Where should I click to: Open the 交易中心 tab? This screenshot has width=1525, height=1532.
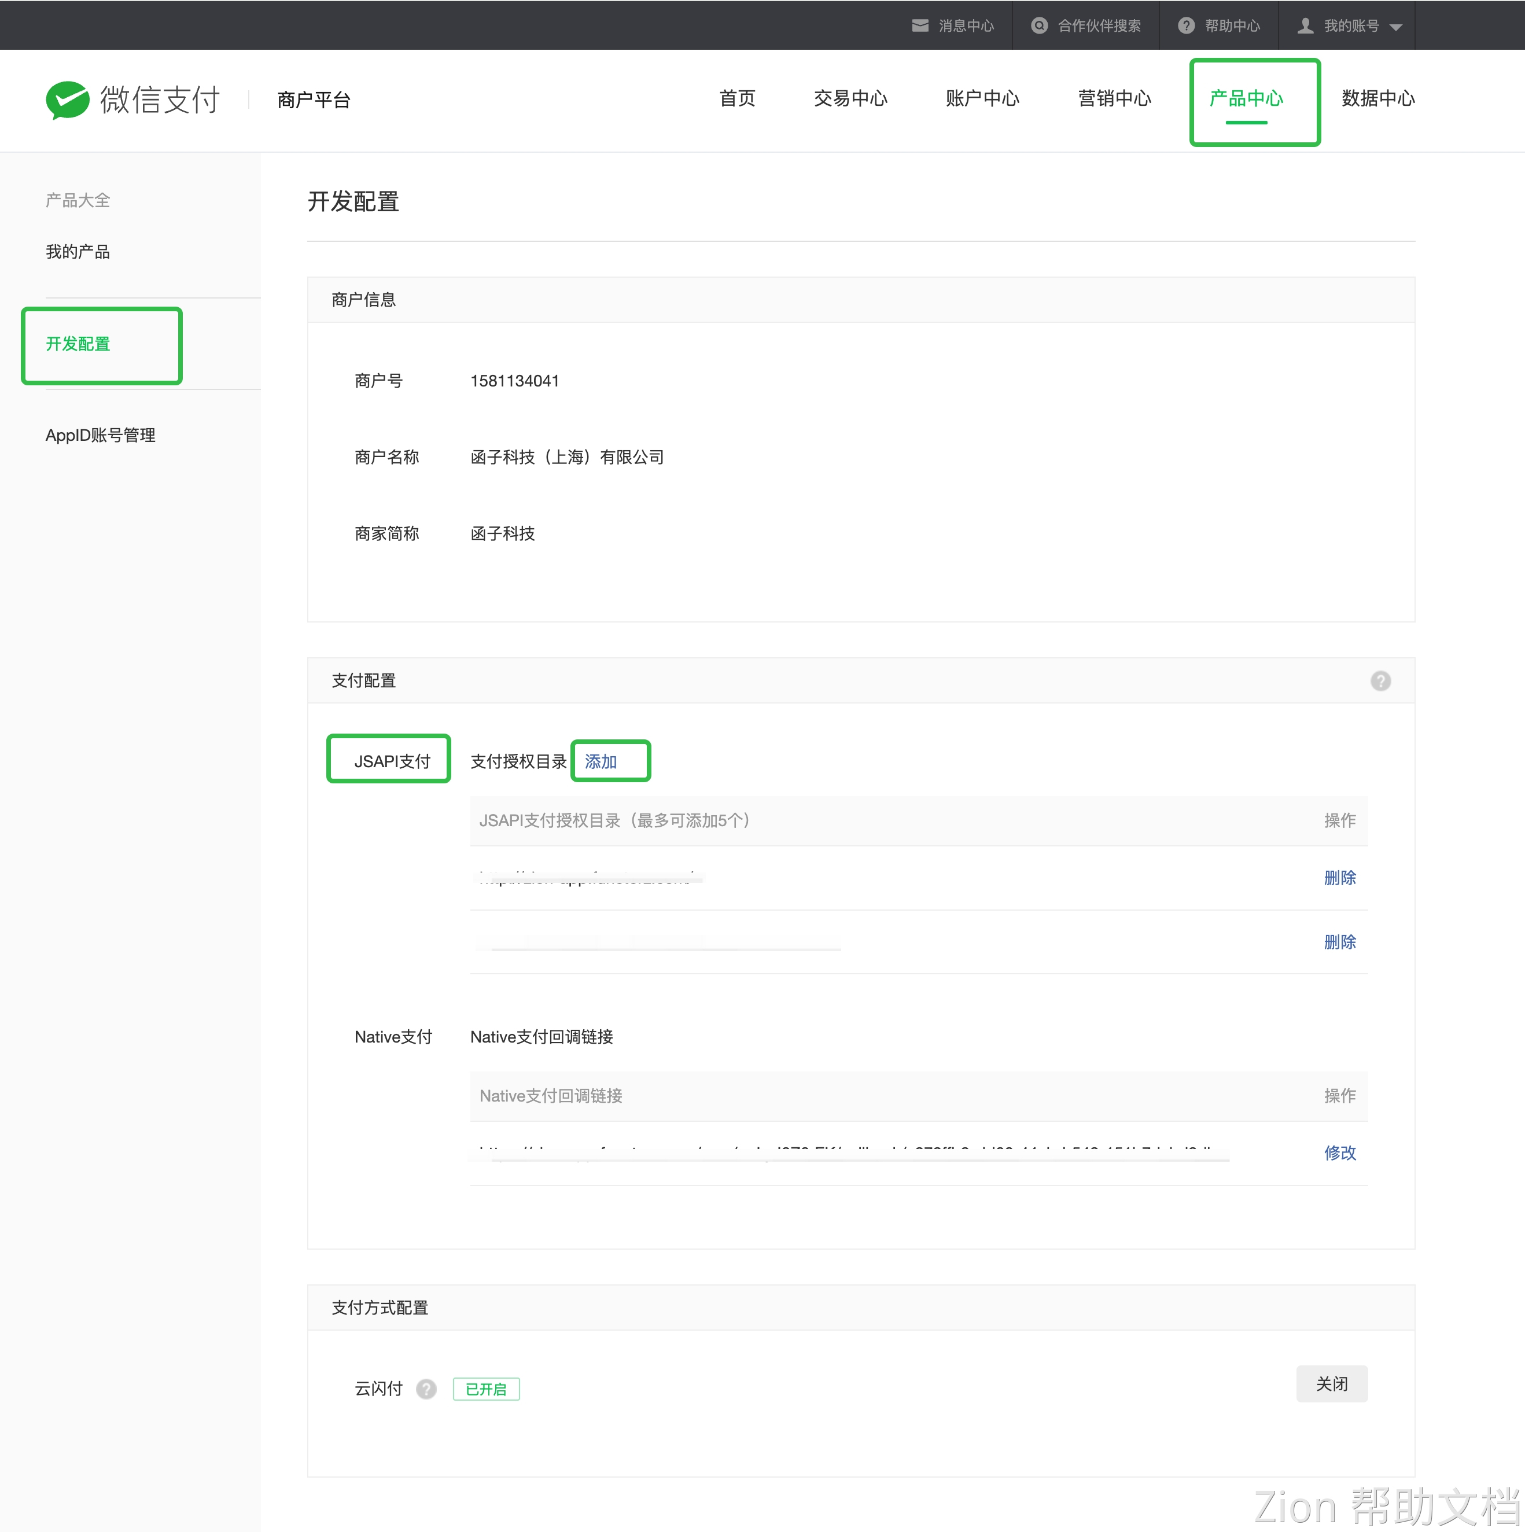click(850, 98)
